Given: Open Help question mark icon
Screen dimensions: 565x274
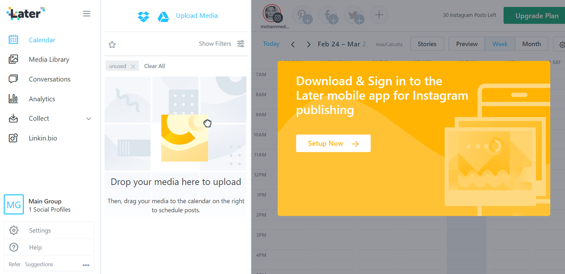Looking at the screenshot, I should tap(14, 247).
